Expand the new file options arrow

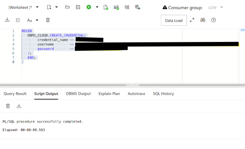[56, 7]
